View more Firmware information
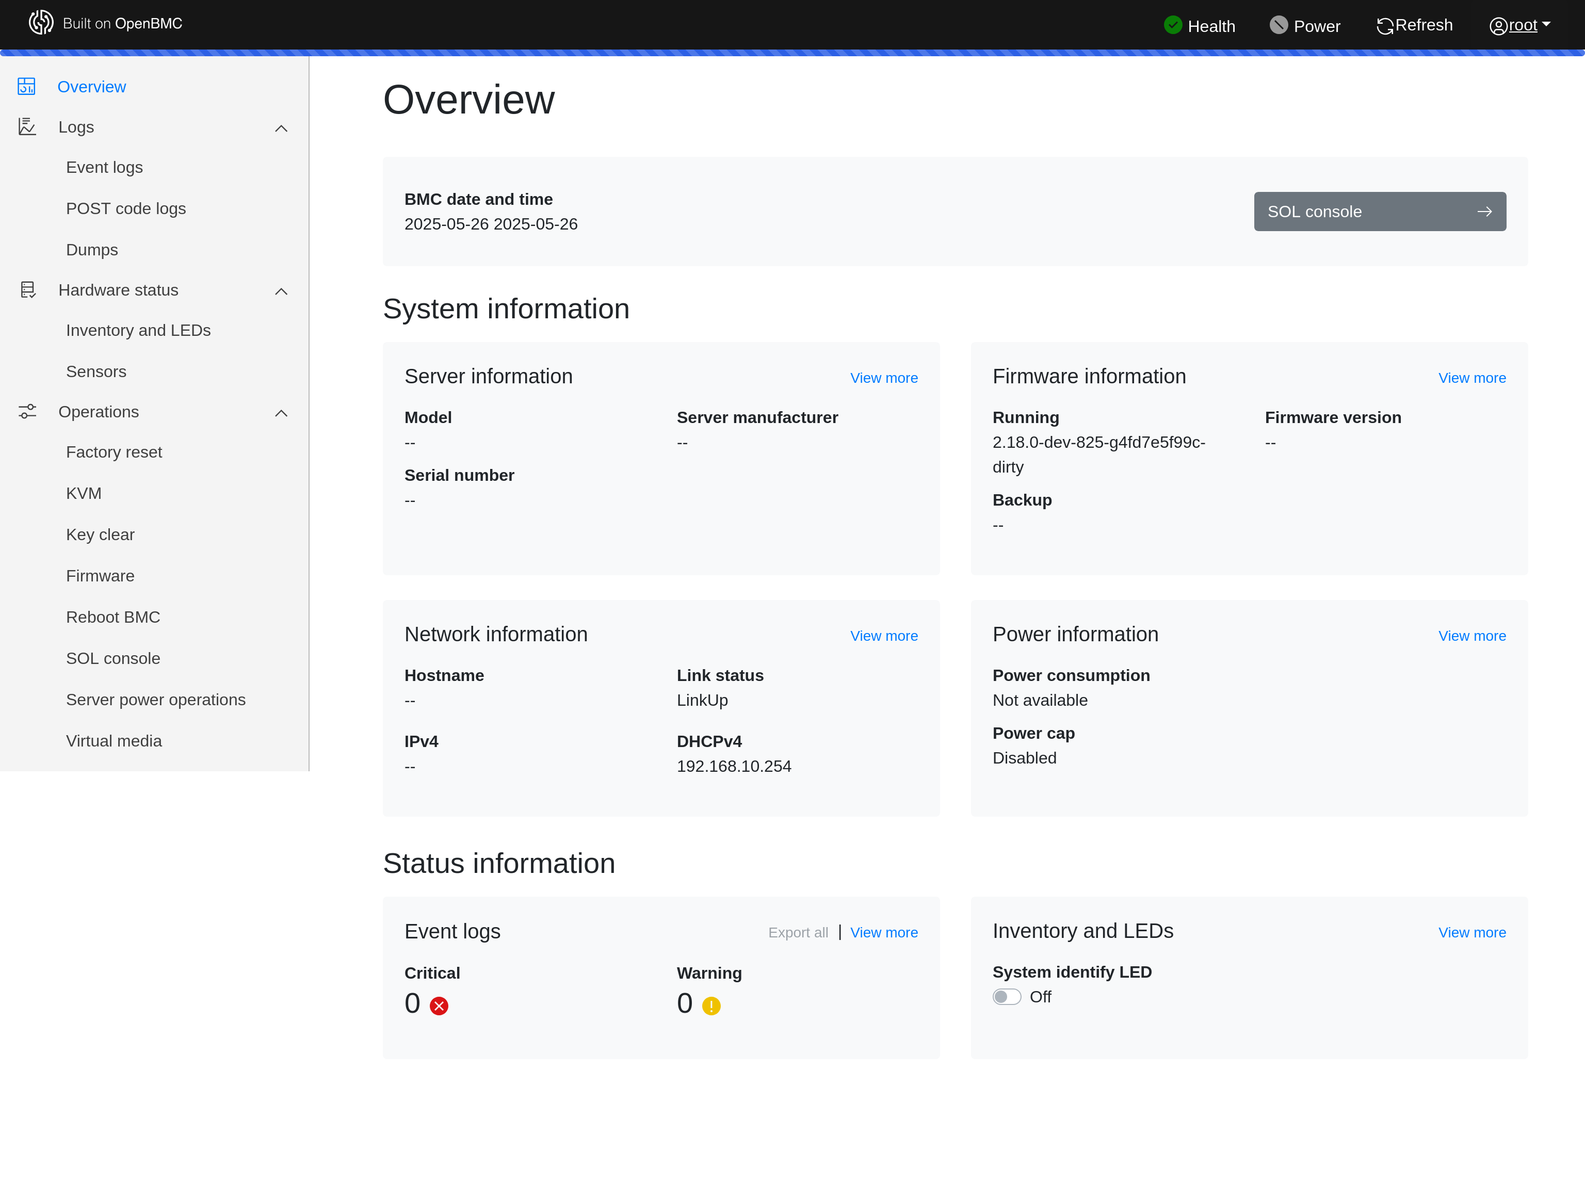Screen dimensions: 1585x1200 [x=1473, y=378]
